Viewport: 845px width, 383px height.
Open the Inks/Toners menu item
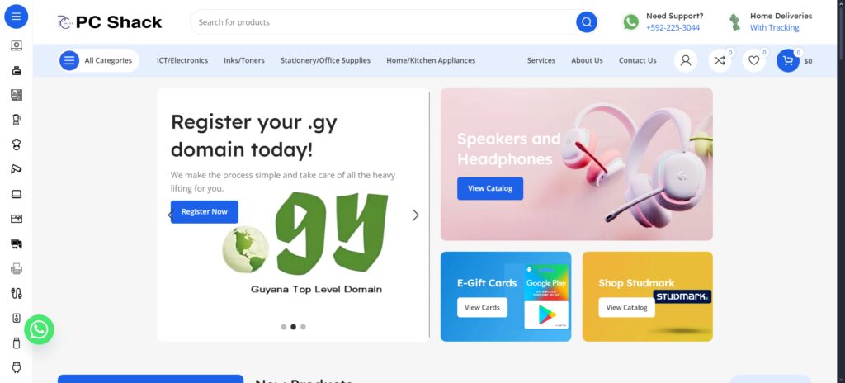[244, 60]
